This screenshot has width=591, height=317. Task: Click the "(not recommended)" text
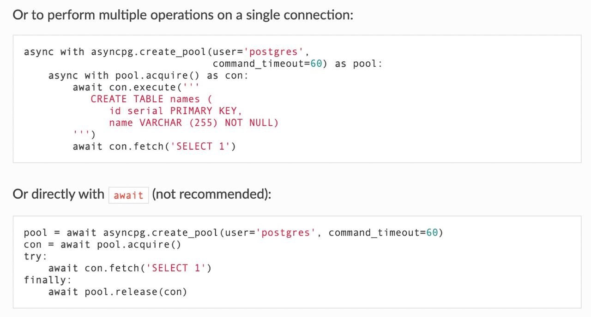coord(211,194)
